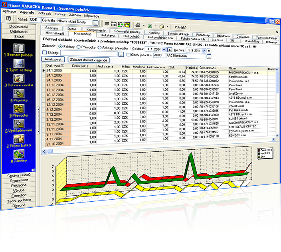Select the Převodky radio button
This screenshot has width=281, height=252.
click(79, 47)
